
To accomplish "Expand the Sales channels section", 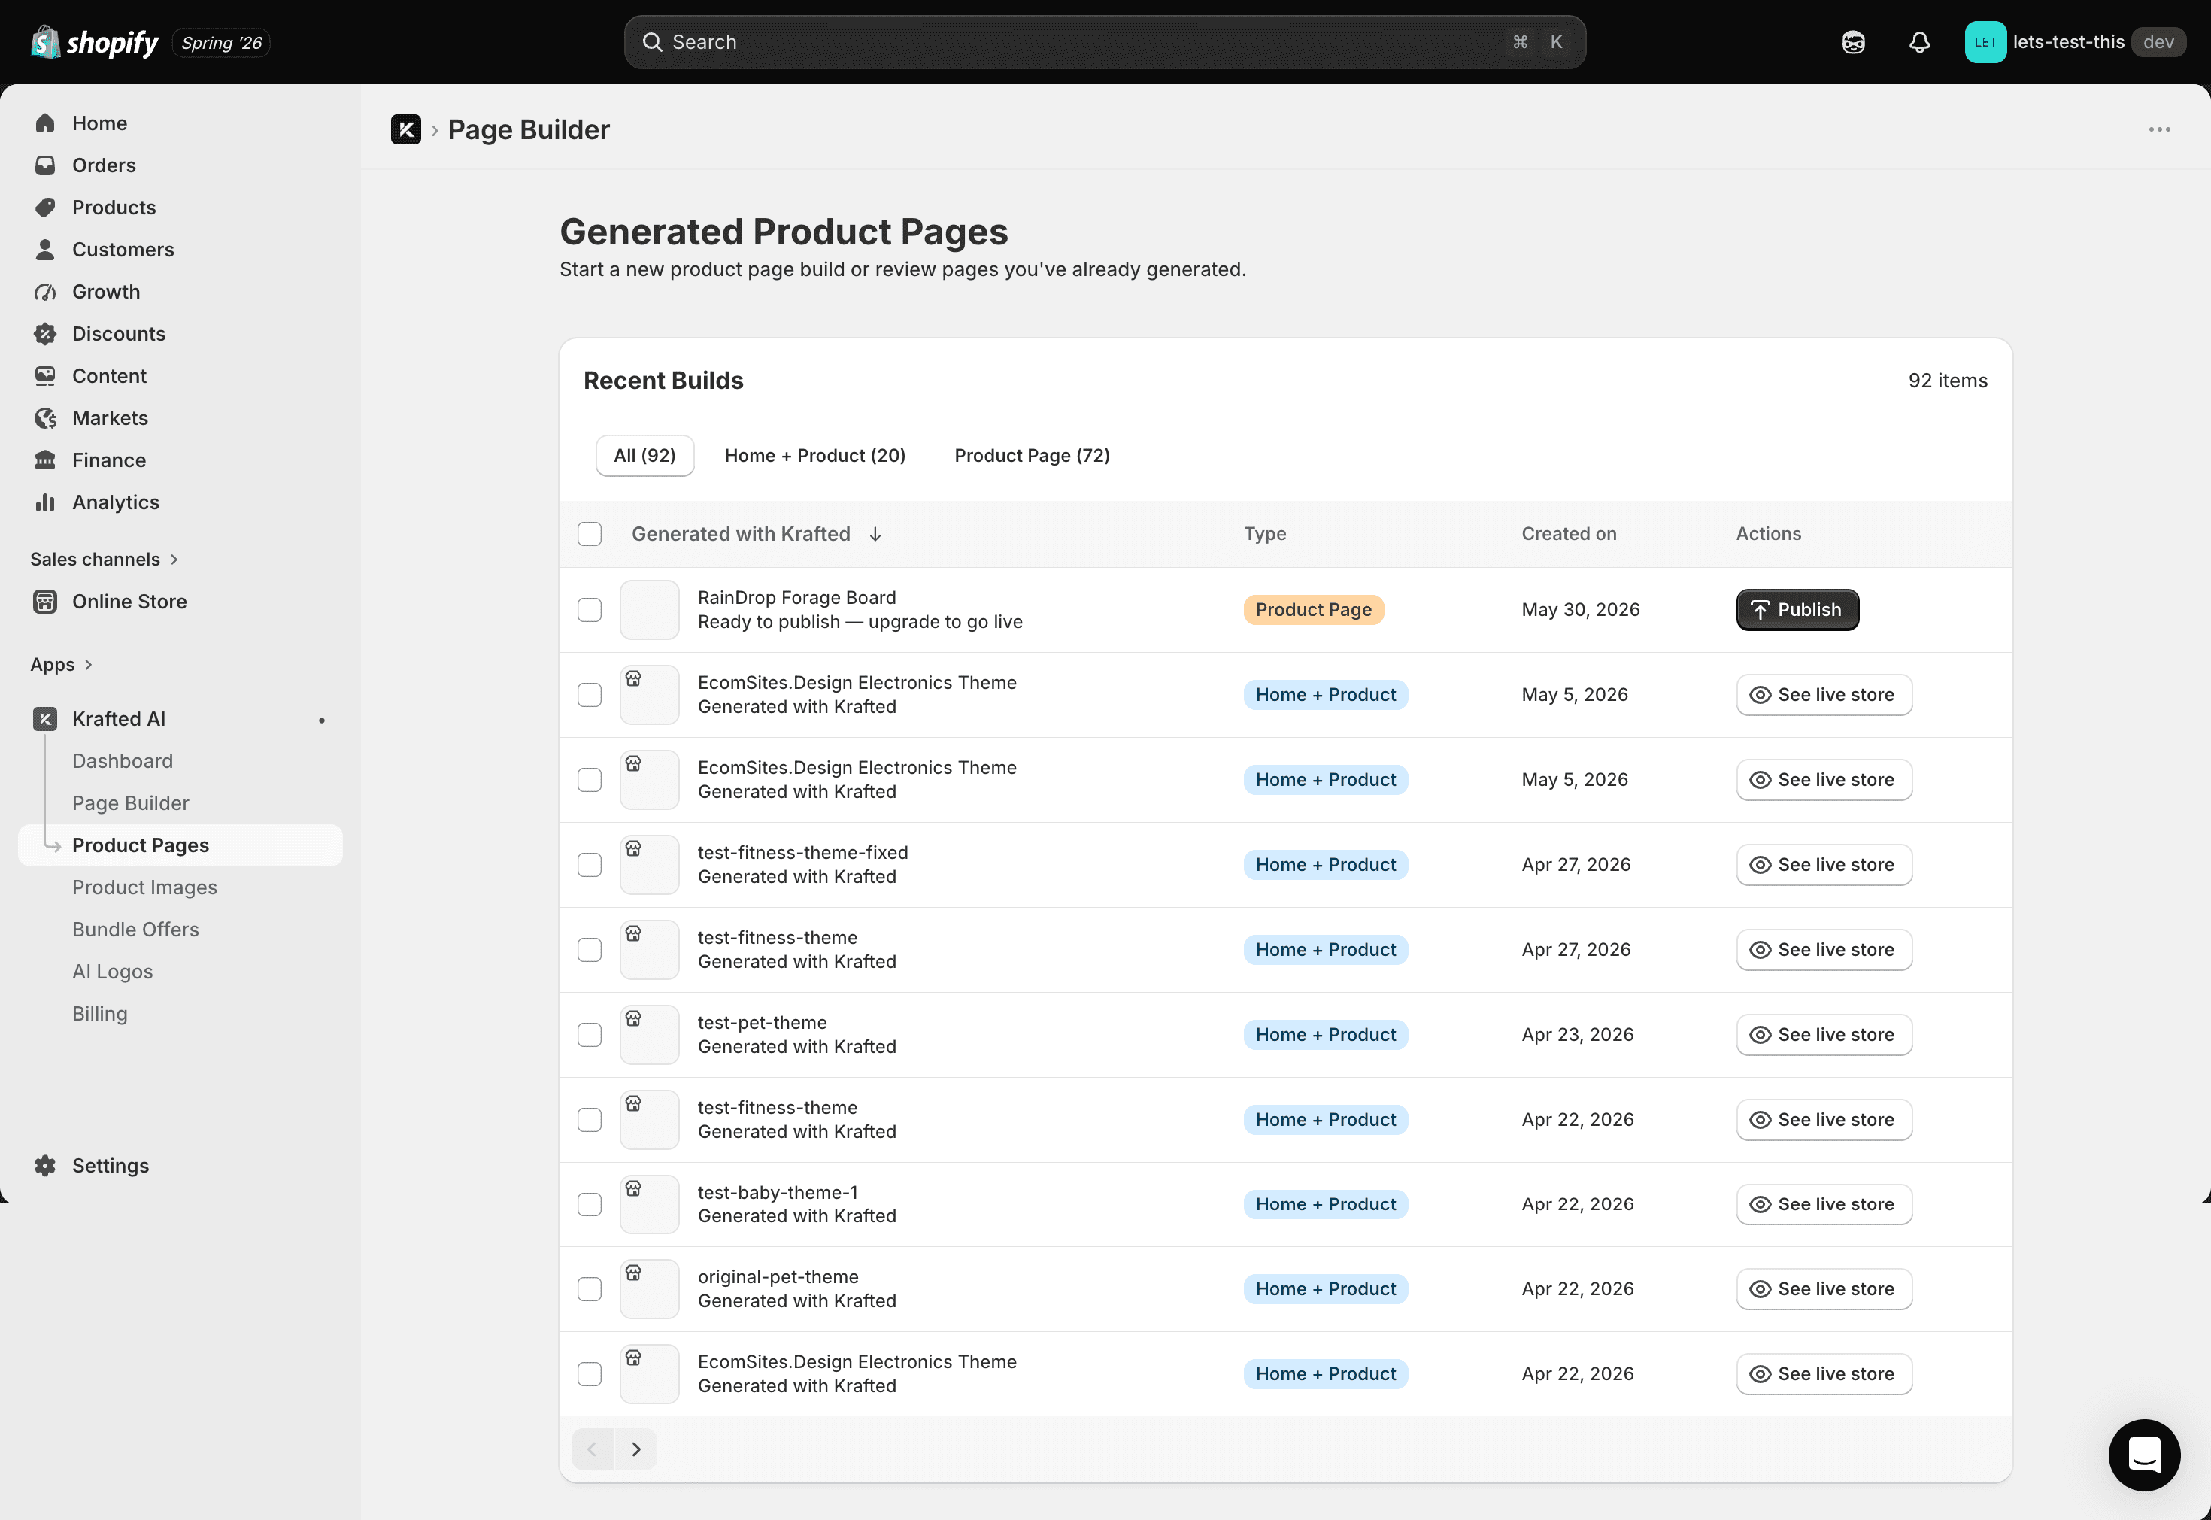I will tap(105, 559).
